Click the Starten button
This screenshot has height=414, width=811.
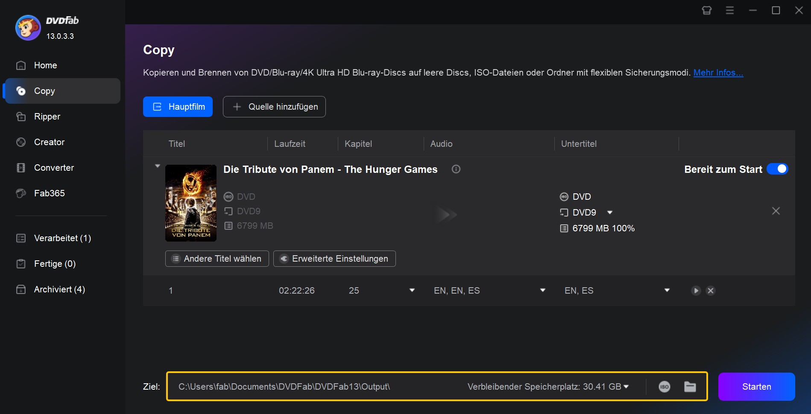point(757,387)
